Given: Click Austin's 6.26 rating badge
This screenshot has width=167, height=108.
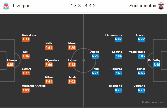Looking at the screenshot, I should 95,56.
